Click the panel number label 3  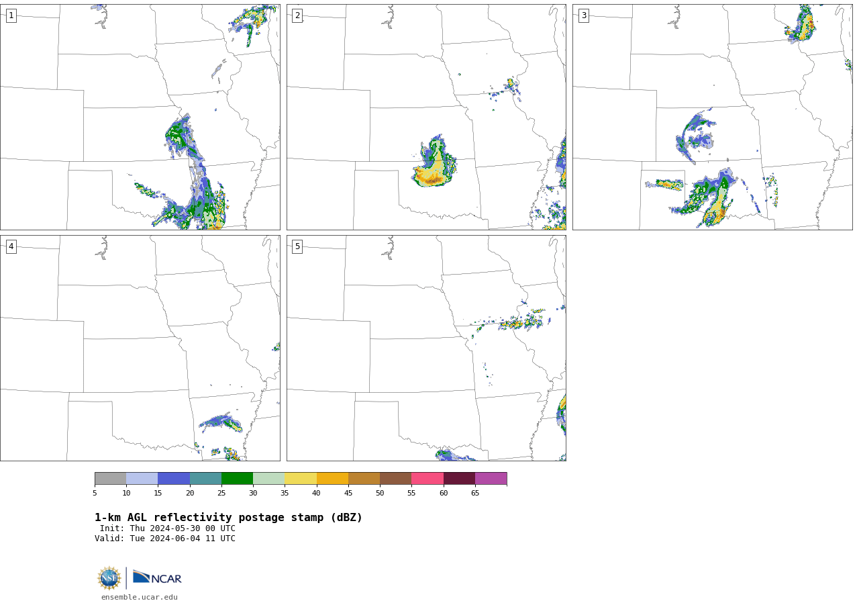tap(583, 15)
